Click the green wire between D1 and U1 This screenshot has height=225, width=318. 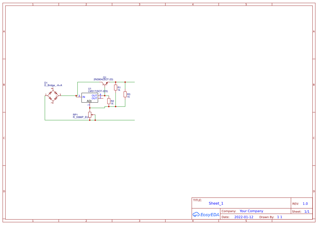68,95
